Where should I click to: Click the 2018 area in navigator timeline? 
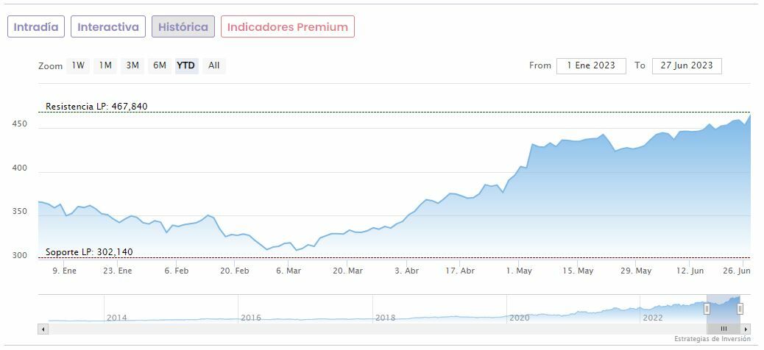[386, 317]
